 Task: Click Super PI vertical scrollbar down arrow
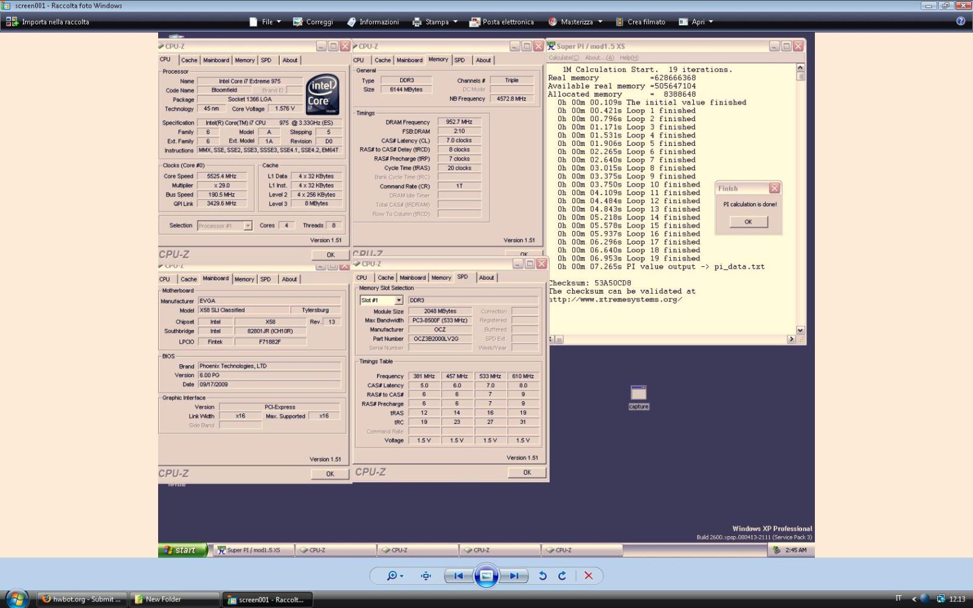800,330
